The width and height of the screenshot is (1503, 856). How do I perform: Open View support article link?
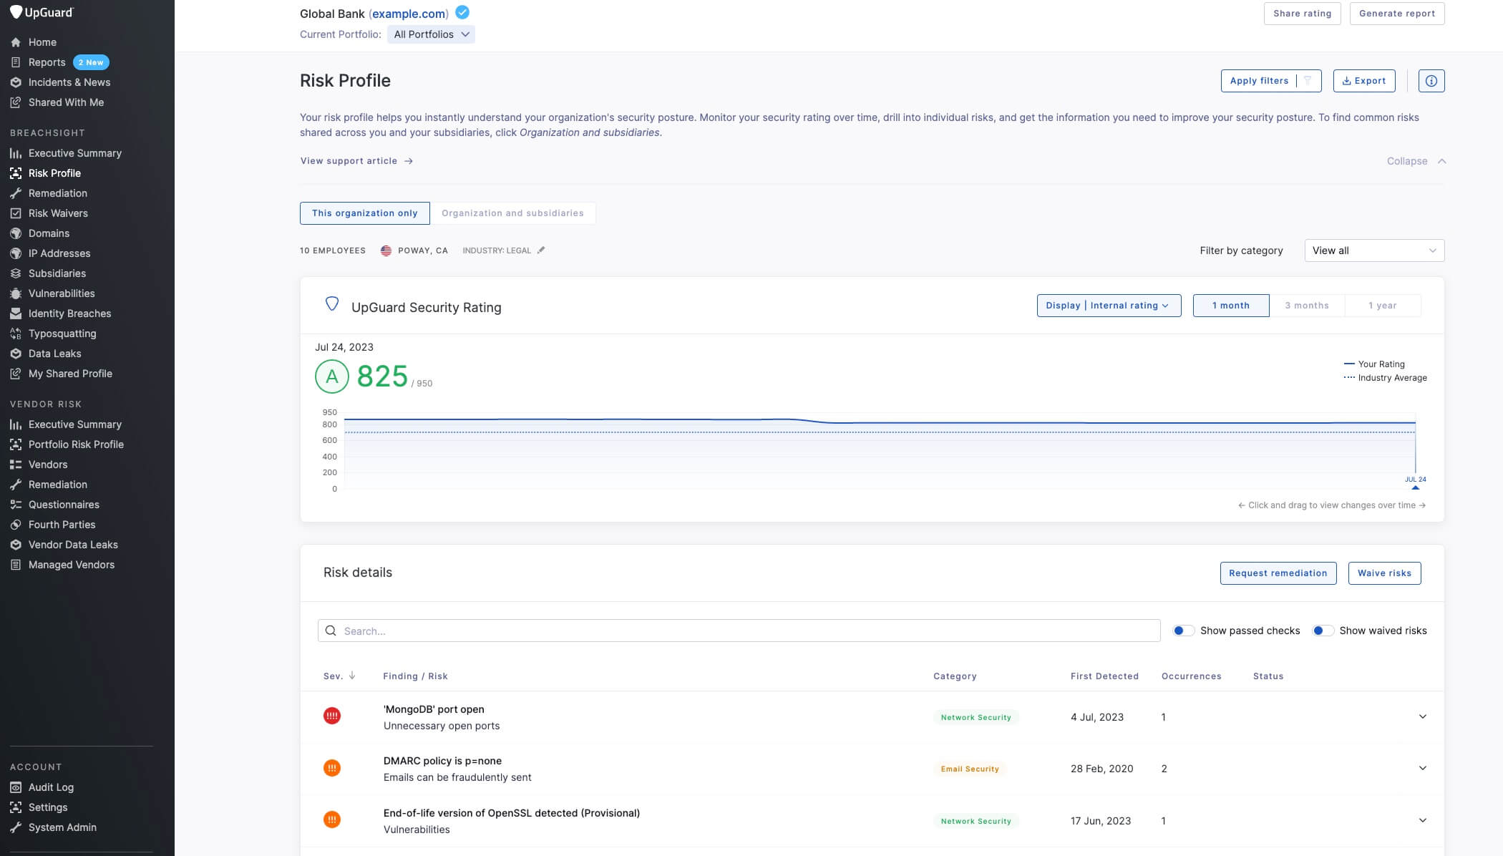(356, 161)
